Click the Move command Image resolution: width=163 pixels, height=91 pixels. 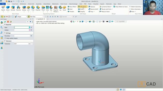(132, 12)
